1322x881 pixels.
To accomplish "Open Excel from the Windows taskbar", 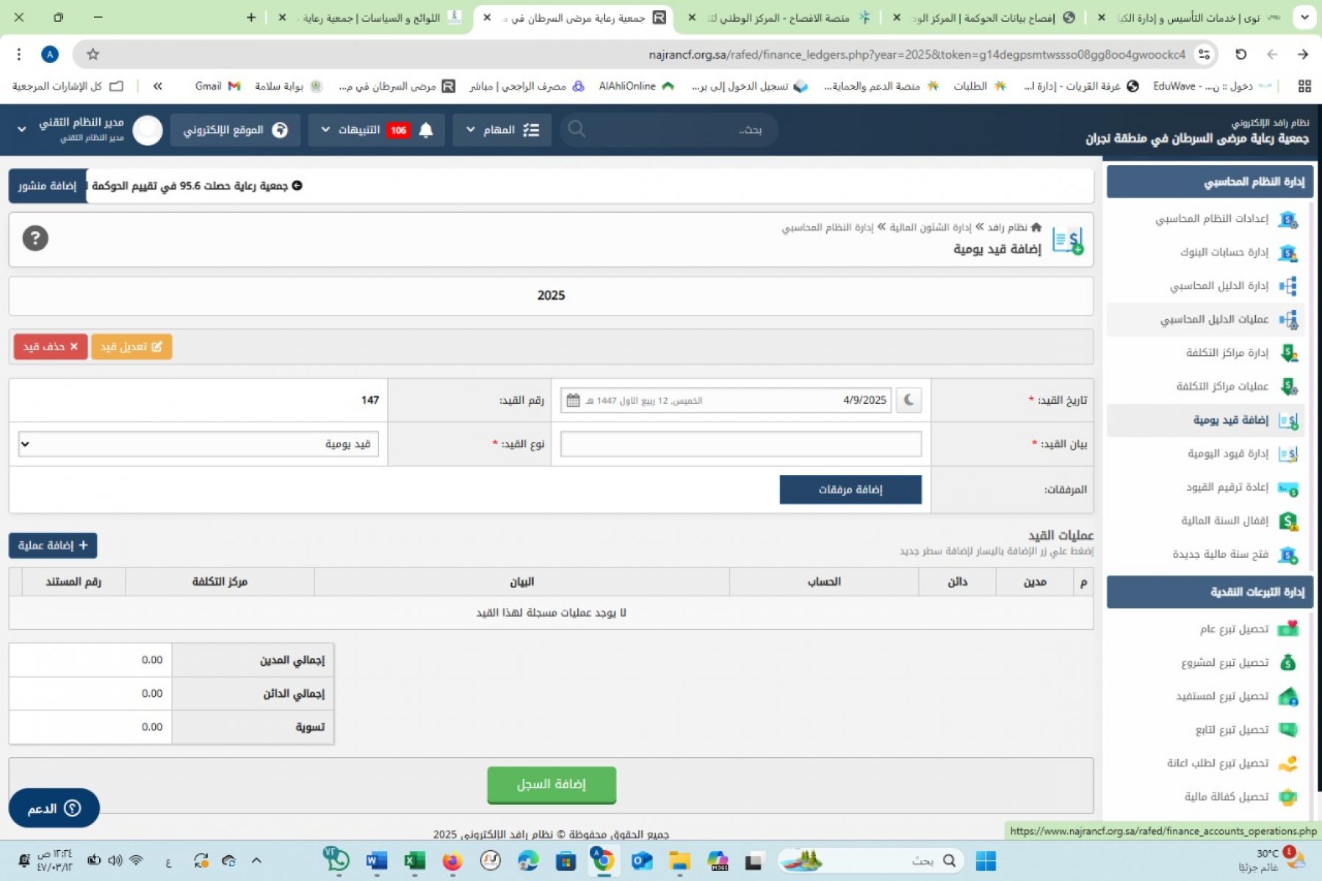I will coord(414,860).
